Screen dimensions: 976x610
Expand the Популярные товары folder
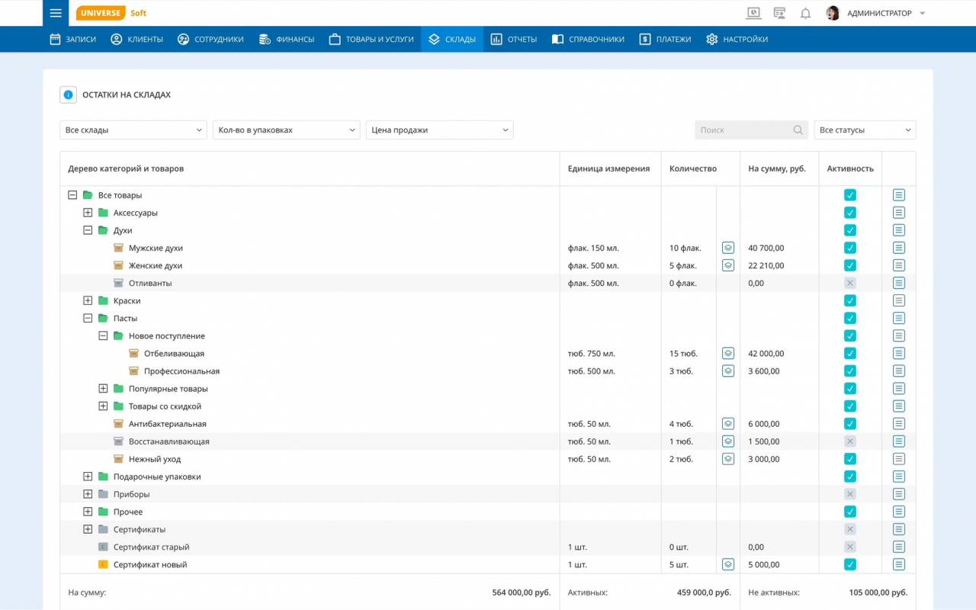(x=103, y=388)
